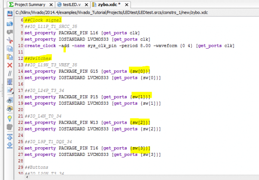
Task: Toggle line comments with the // icon
Action: pos(10,74)
